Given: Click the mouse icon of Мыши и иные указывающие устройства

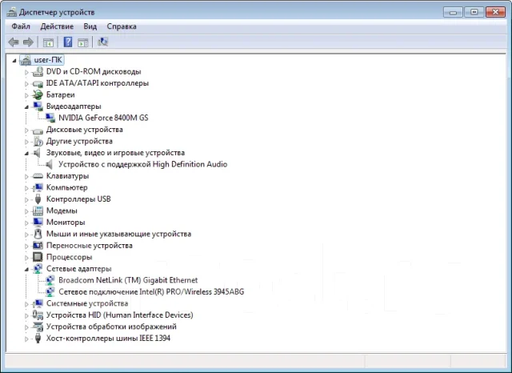Looking at the screenshot, I should tap(38, 234).
